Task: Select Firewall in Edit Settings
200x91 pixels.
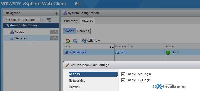Action: tap(75, 87)
